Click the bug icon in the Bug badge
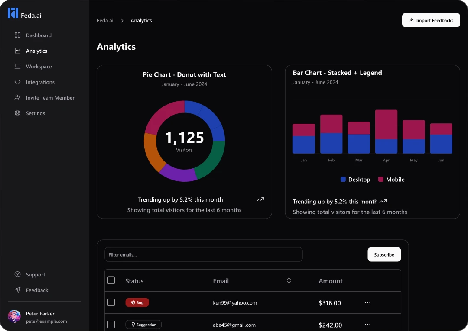Viewport: 468px width, 331px height. (133, 302)
